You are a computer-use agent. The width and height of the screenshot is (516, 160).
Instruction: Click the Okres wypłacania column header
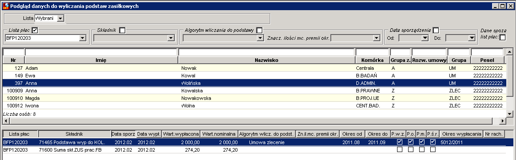click(x=461, y=134)
